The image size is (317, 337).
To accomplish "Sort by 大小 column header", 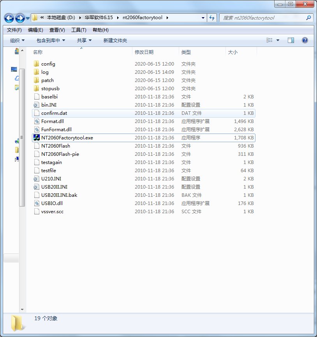I will tap(241, 52).
